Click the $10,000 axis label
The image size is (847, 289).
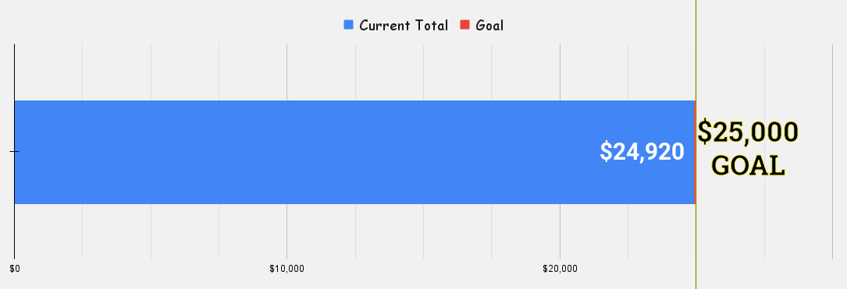(286, 269)
